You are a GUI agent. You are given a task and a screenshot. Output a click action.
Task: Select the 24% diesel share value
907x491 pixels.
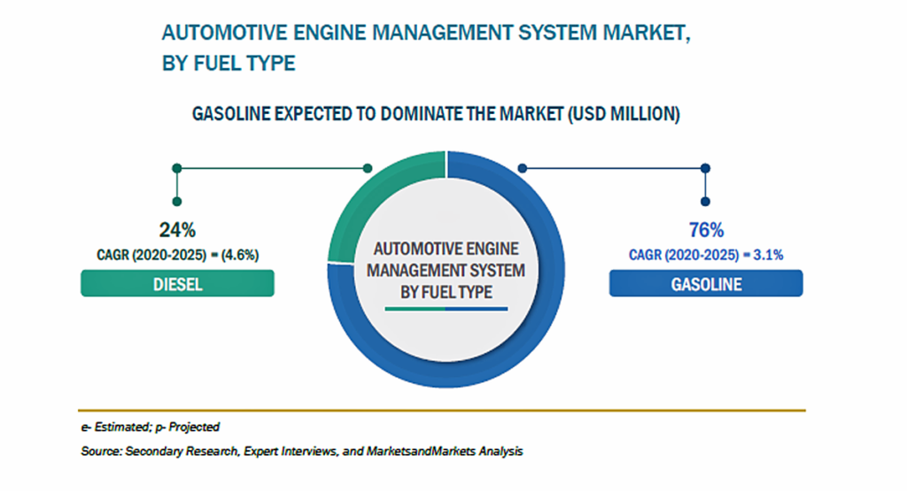[x=177, y=230]
